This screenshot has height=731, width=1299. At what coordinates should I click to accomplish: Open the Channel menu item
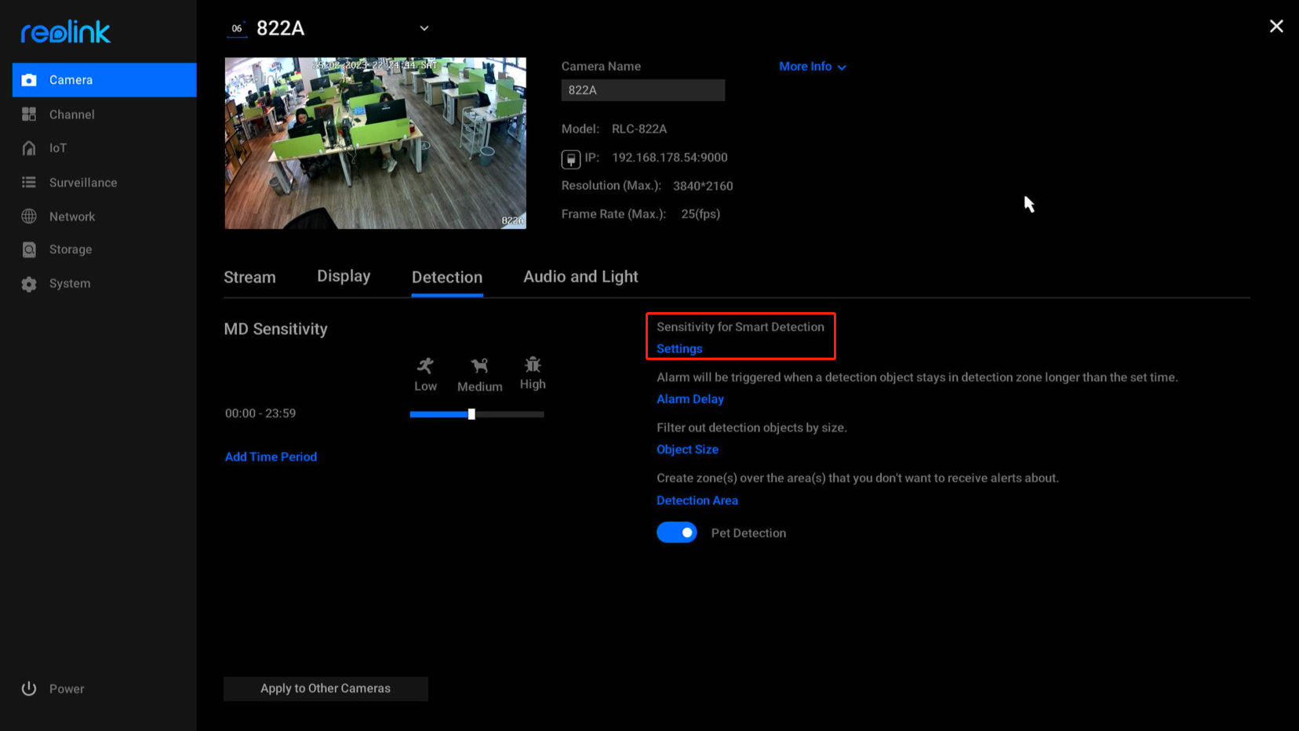tap(72, 115)
